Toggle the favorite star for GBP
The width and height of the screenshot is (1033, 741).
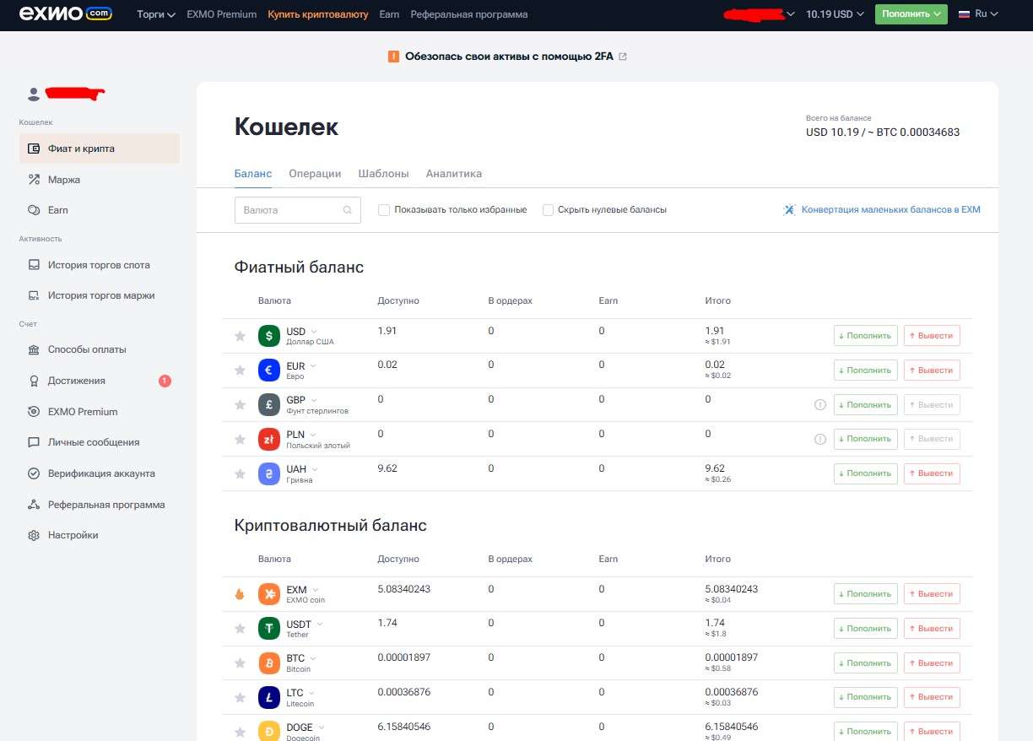[240, 405]
